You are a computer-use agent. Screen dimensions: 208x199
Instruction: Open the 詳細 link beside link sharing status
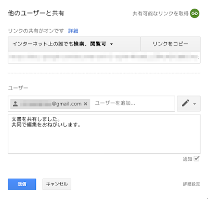(73, 31)
